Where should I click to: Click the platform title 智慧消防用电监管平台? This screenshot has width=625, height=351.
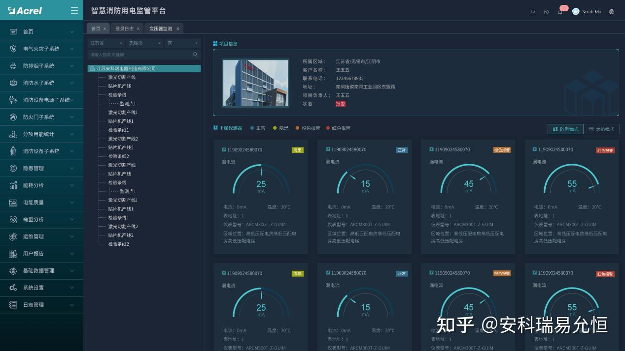click(x=129, y=11)
